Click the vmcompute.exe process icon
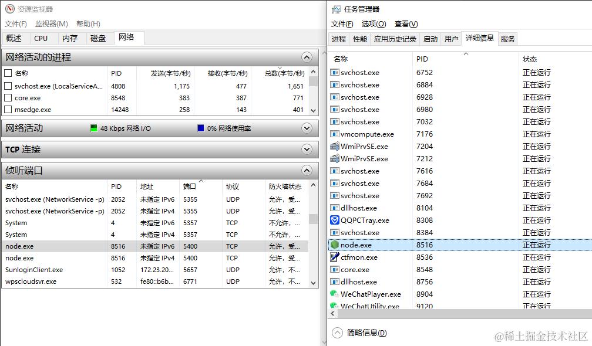The width and height of the screenshot is (592, 346). tap(336, 134)
